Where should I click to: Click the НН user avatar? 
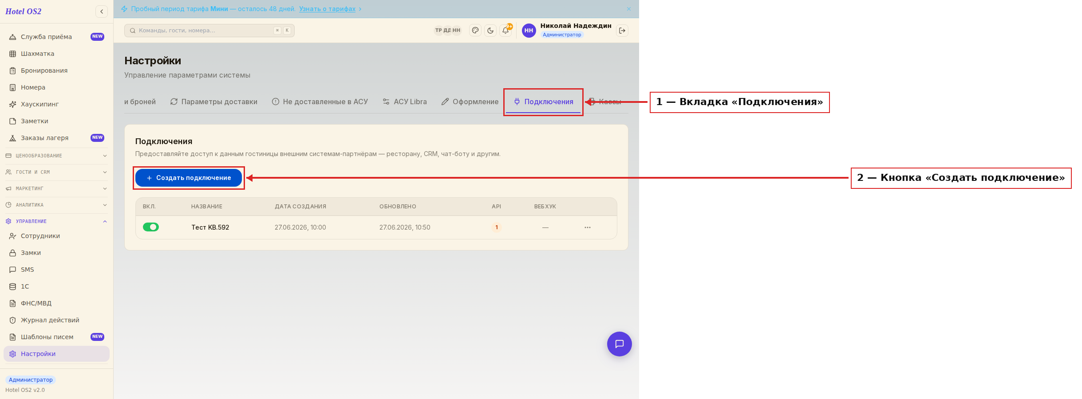click(529, 31)
